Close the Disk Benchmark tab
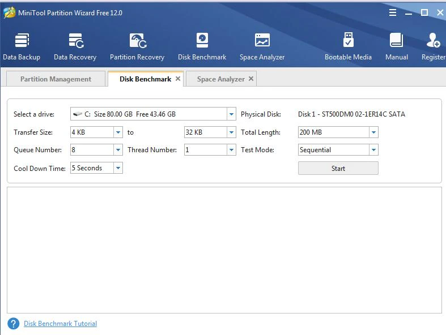Screen dimensions: 446x335 coord(178,79)
